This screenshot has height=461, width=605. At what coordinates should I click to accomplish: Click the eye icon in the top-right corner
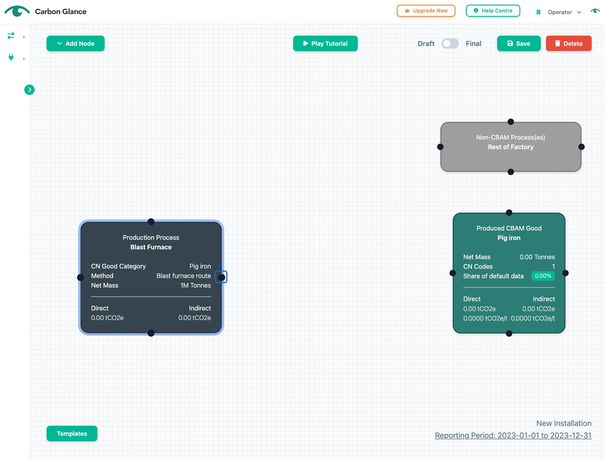point(595,11)
